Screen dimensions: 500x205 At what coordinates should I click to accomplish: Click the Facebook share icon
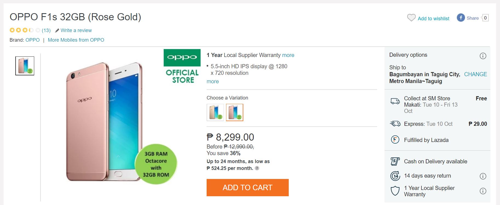pos(461,18)
